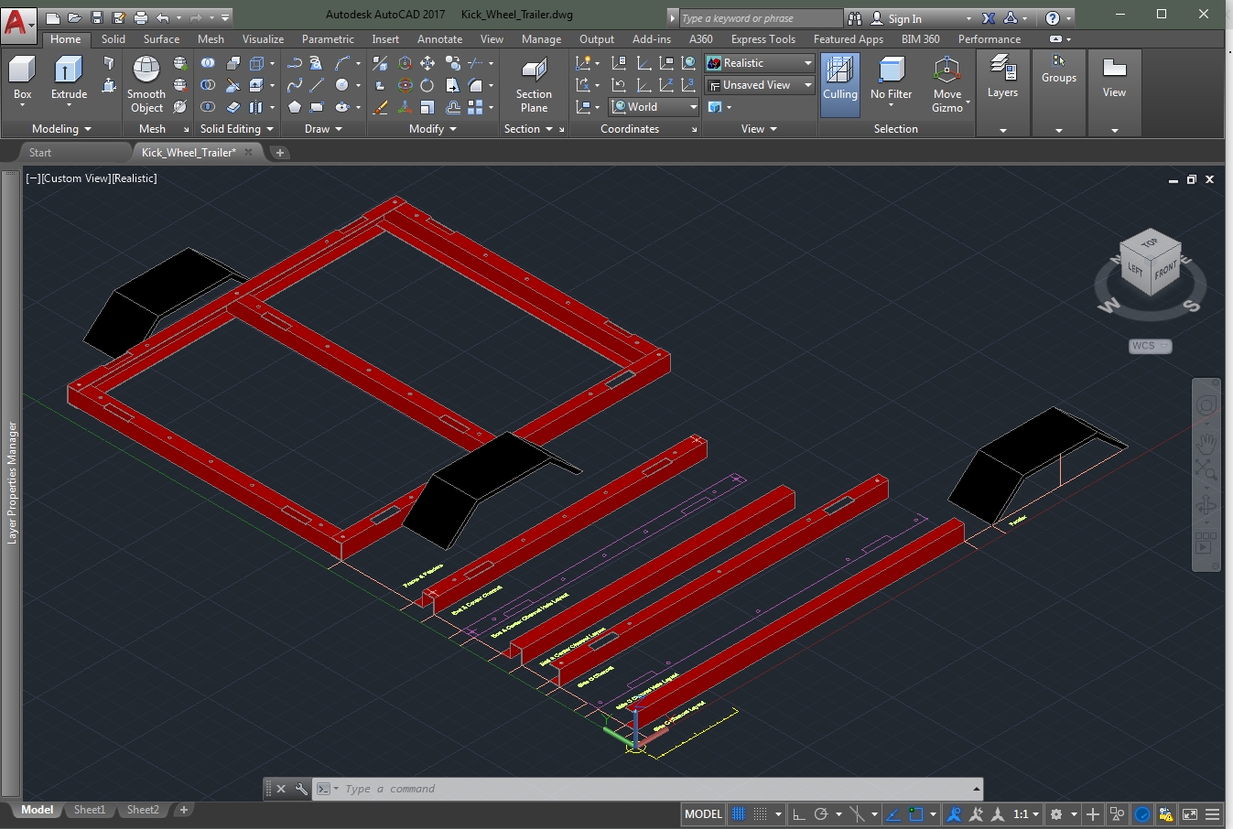Screen dimensions: 1233x829
Task: Select the solid Union icon
Action: point(209,63)
